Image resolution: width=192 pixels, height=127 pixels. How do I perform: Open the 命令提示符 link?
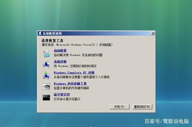click(62, 95)
